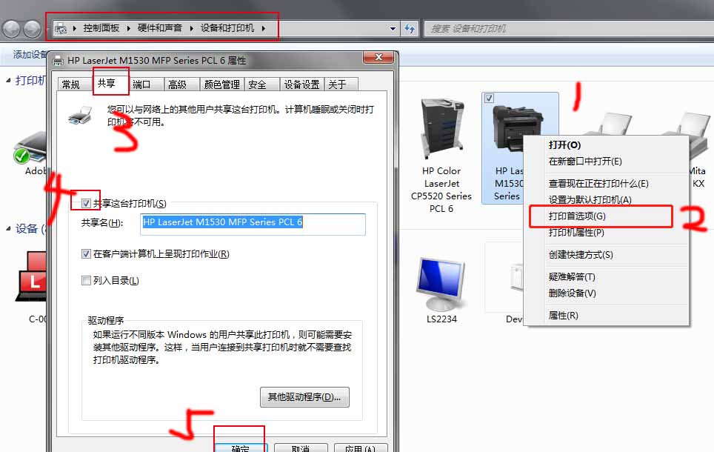Click the 其他驱动程序(D)... button
Screen dimensions: 714x452
(304, 397)
